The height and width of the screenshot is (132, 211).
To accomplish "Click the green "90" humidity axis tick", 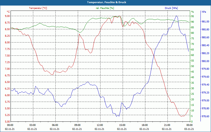I will click(193, 22).
